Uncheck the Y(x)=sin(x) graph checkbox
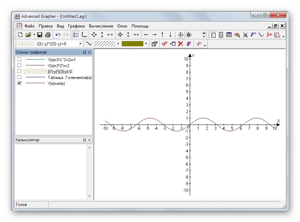The width and height of the screenshot is (300, 222). [x=19, y=83]
